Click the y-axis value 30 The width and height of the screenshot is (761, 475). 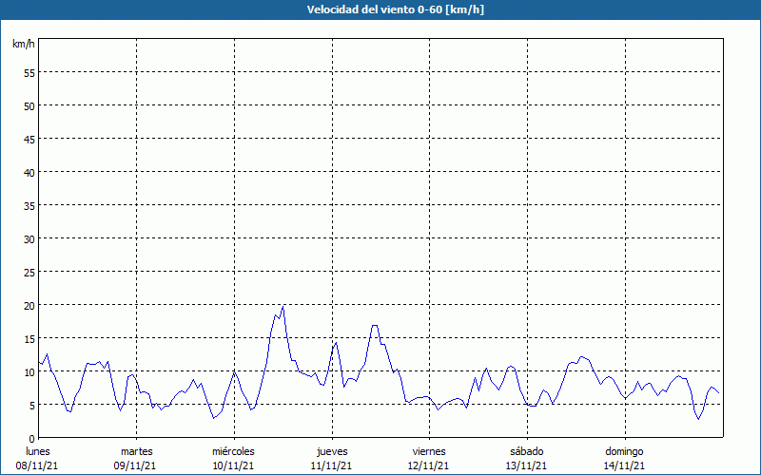click(29, 239)
